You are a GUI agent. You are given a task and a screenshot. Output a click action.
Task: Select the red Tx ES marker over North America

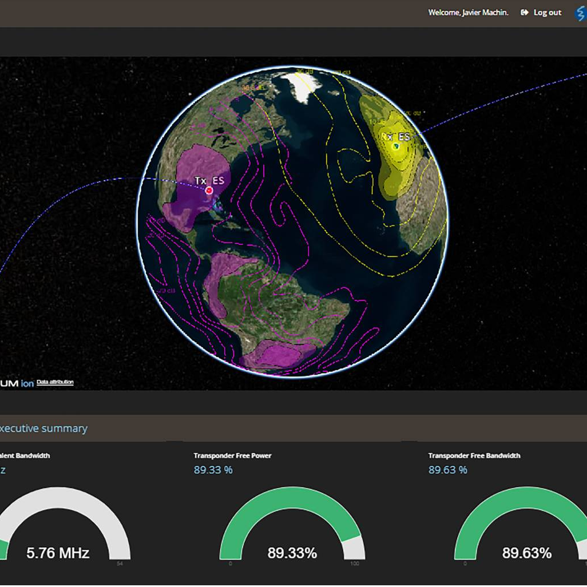pyautogui.click(x=209, y=190)
